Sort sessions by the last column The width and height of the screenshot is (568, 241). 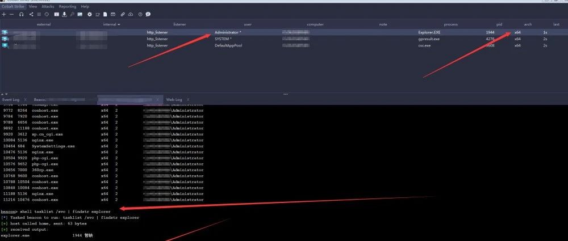(x=556, y=24)
